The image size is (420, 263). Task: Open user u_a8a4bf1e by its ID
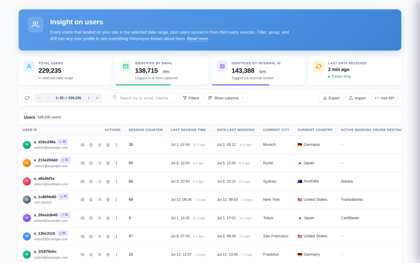44,178
